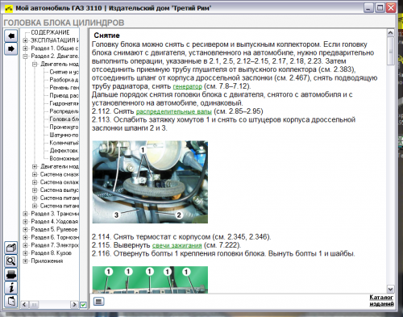
Task: Click the document copy icon at bottom left
Action: (11, 301)
